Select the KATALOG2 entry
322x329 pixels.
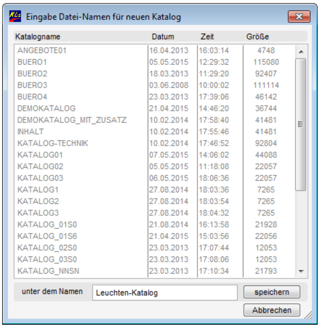coord(38,201)
